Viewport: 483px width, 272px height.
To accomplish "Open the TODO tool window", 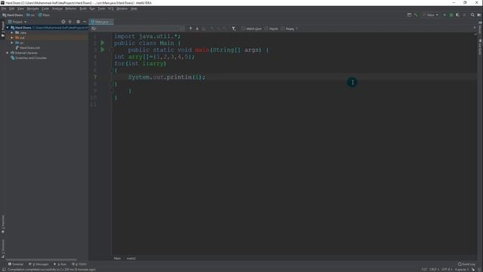I will point(79,264).
